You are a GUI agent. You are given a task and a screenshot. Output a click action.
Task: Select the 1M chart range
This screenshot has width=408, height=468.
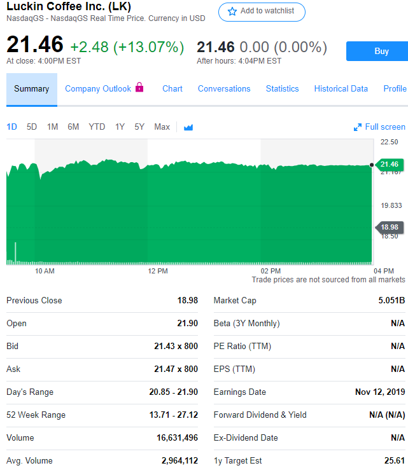point(52,127)
